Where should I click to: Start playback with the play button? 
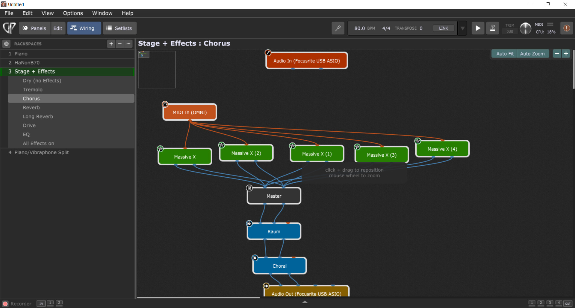tap(478, 28)
